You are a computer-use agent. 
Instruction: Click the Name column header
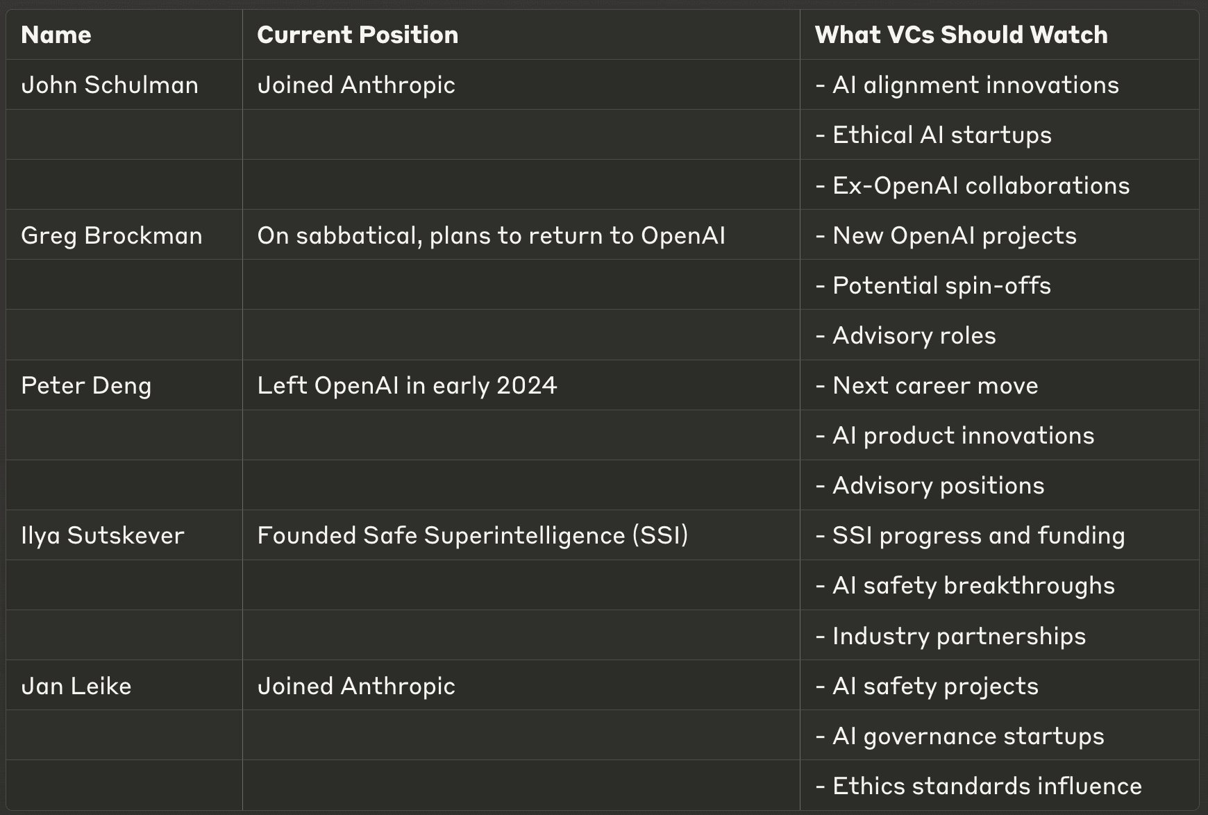pos(124,35)
